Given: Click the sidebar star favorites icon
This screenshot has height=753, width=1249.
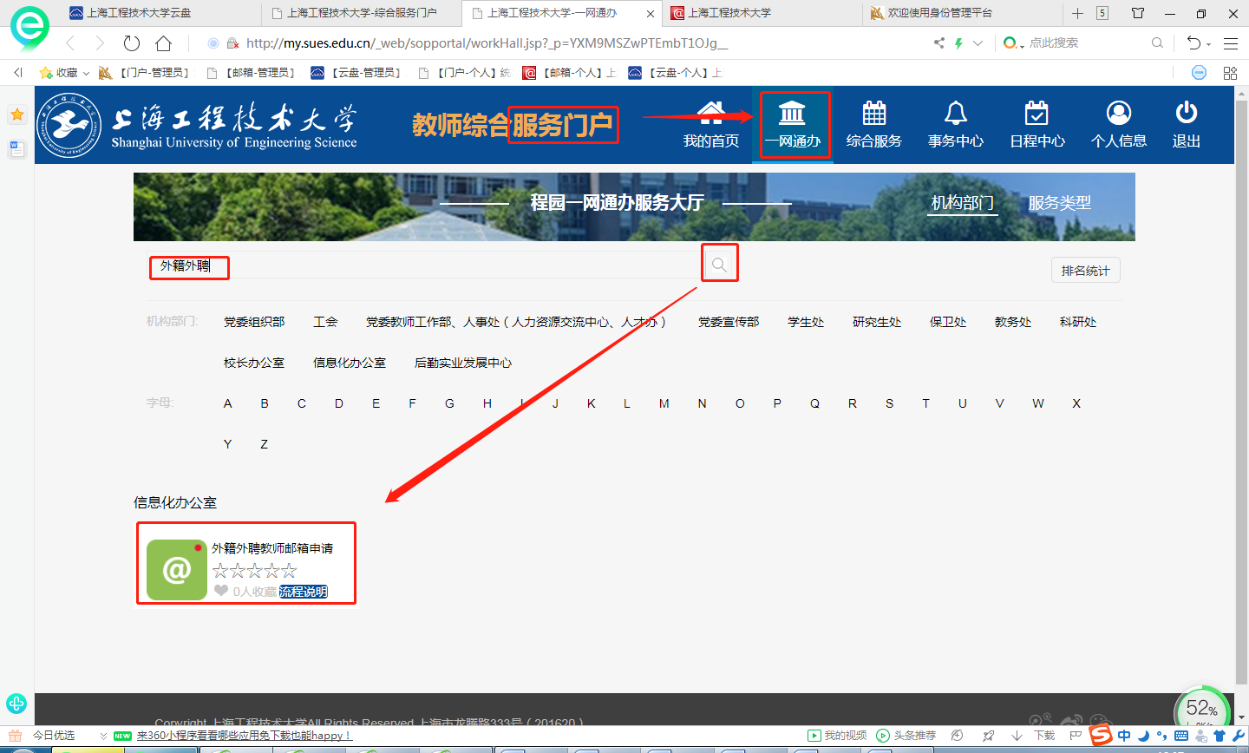Looking at the screenshot, I should point(16,115).
